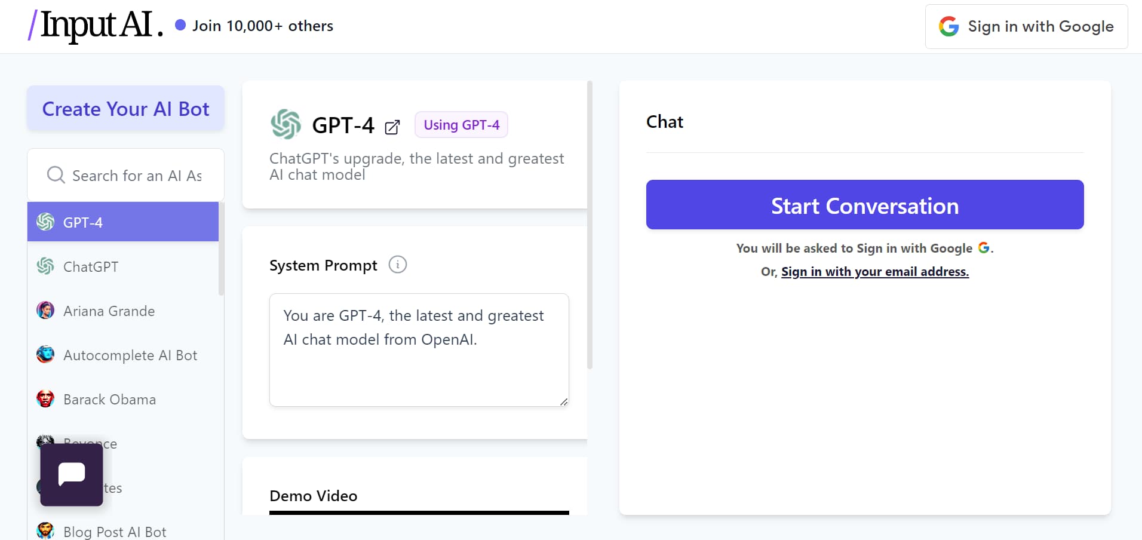Click the Barack Obama avatar icon
The height and width of the screenshot is (540, 1142).
pos(45,399)
